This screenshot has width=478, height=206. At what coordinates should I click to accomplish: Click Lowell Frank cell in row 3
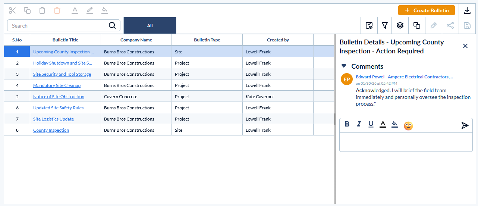pyautogui.click(x=278, y=74)
